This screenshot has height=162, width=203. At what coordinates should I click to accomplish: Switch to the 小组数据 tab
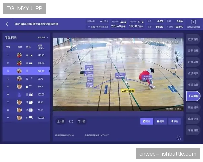193,85
